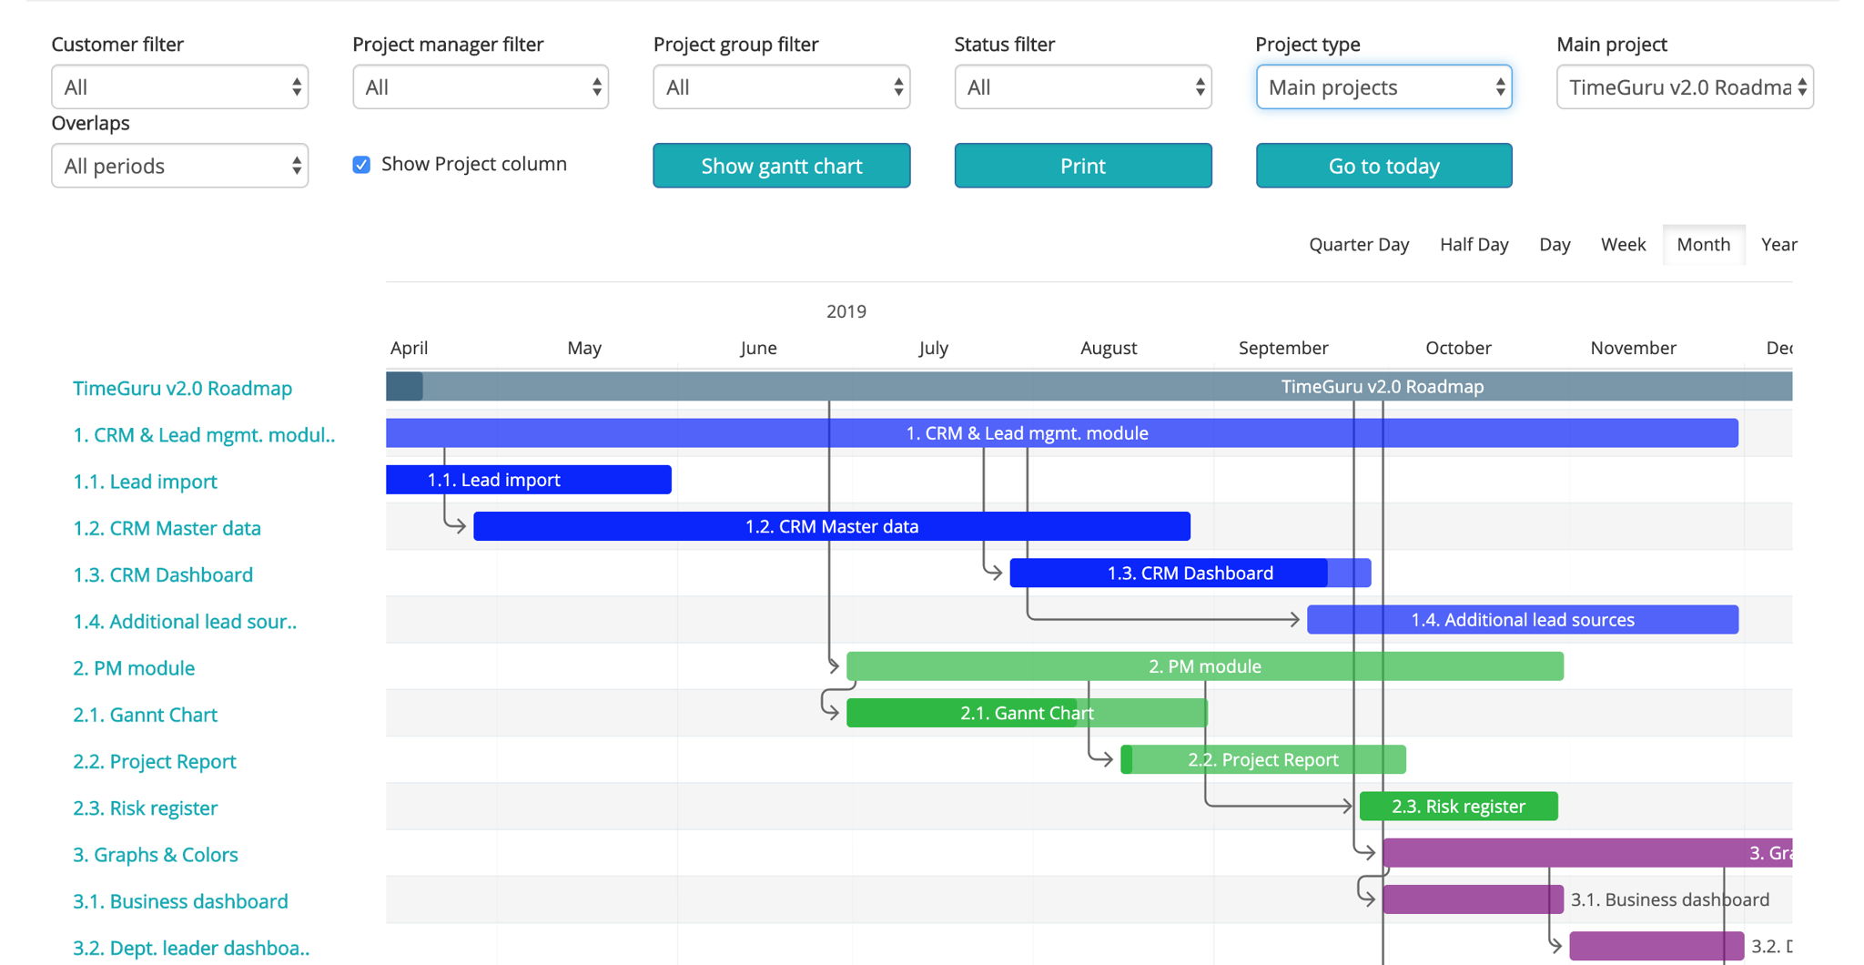Screen dimensions: 1864x965
Task: Click the Print button
Action: click(x=1083, y=166)
